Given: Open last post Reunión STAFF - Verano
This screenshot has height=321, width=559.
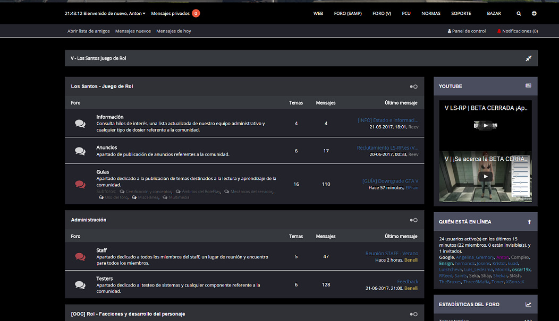Looking at the screenshot, I should click(x=392, y=254).
